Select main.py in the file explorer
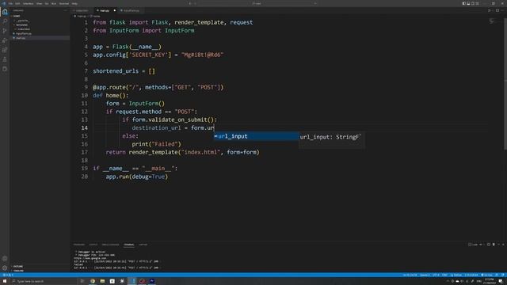Screen dimensions: 507x285 [40, 38]
